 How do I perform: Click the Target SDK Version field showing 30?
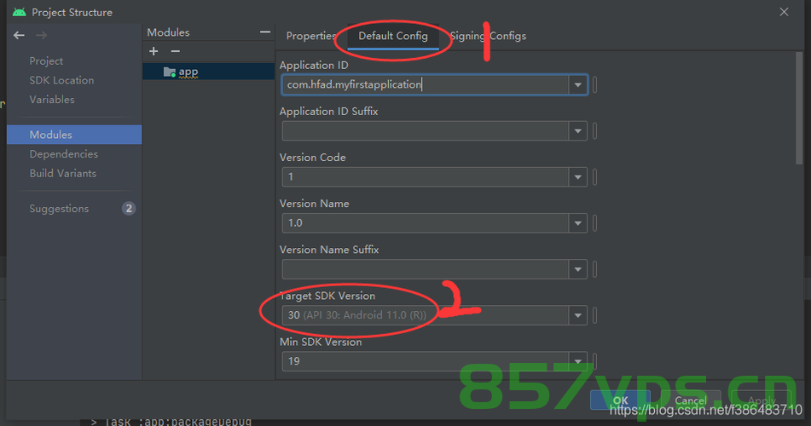pyautogui.click(x=426, y=315)
